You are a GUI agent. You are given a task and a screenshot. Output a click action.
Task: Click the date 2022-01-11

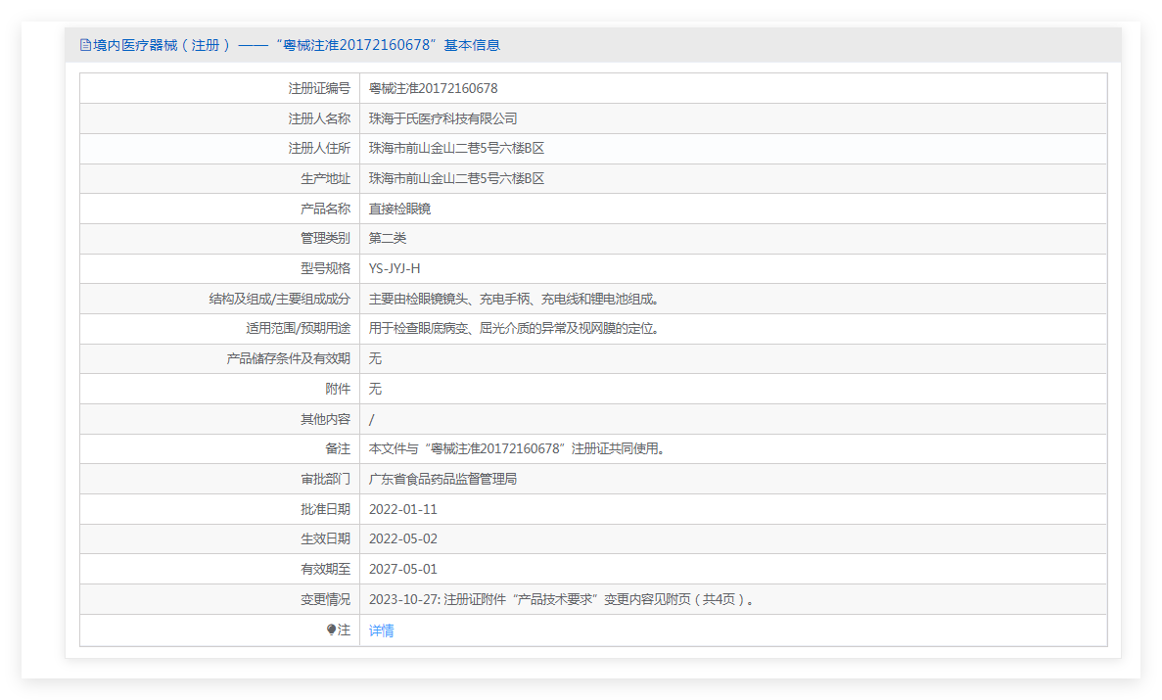pos(403,509)
